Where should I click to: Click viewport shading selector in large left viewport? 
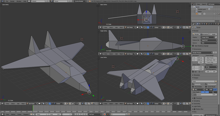click(40, 104)
